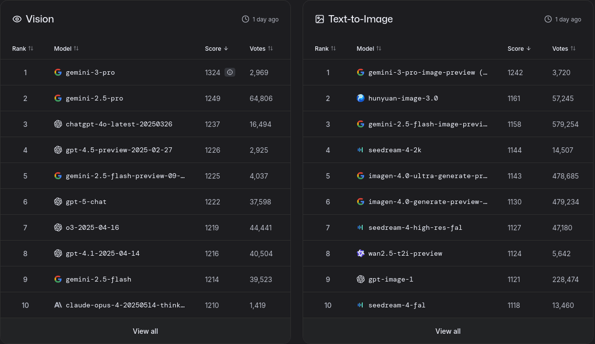595x344 pixels.
Task: Click the Anthropic logo beside claude-opus-4
Action: coord(58,305)
